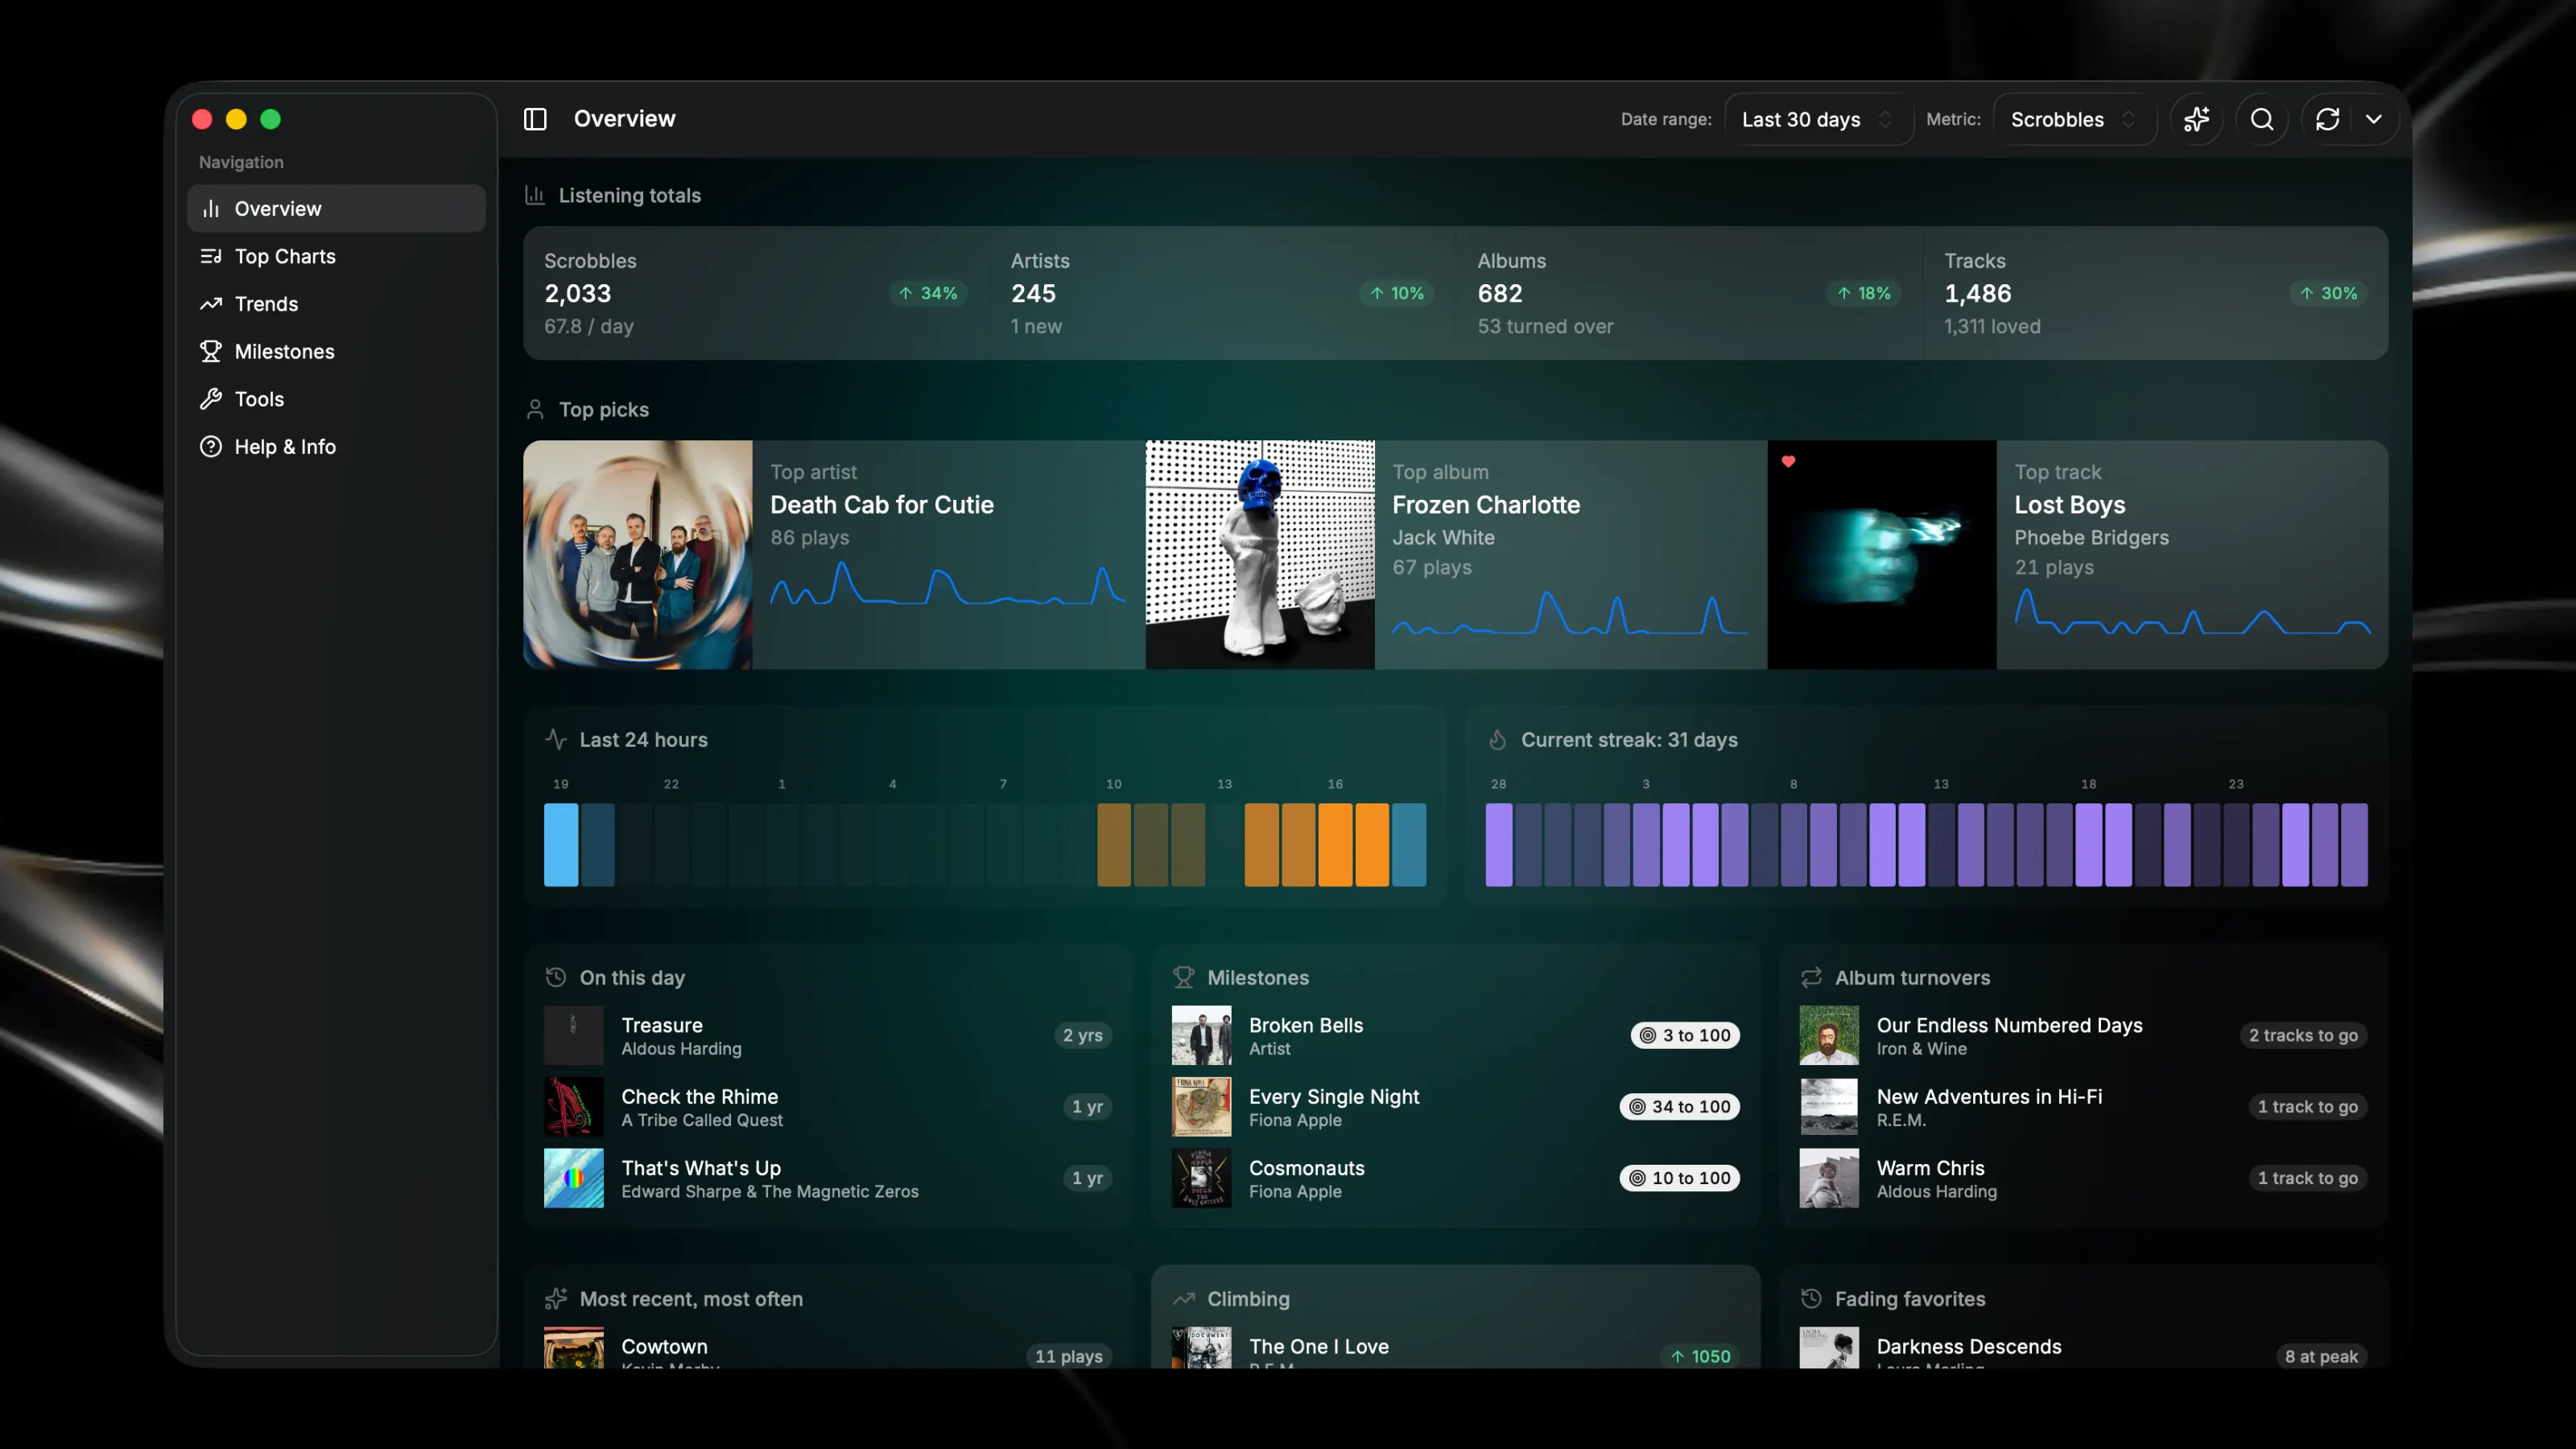Click the Current streak flame icon
The image size is (2576, 1449).
[1497, 739]
